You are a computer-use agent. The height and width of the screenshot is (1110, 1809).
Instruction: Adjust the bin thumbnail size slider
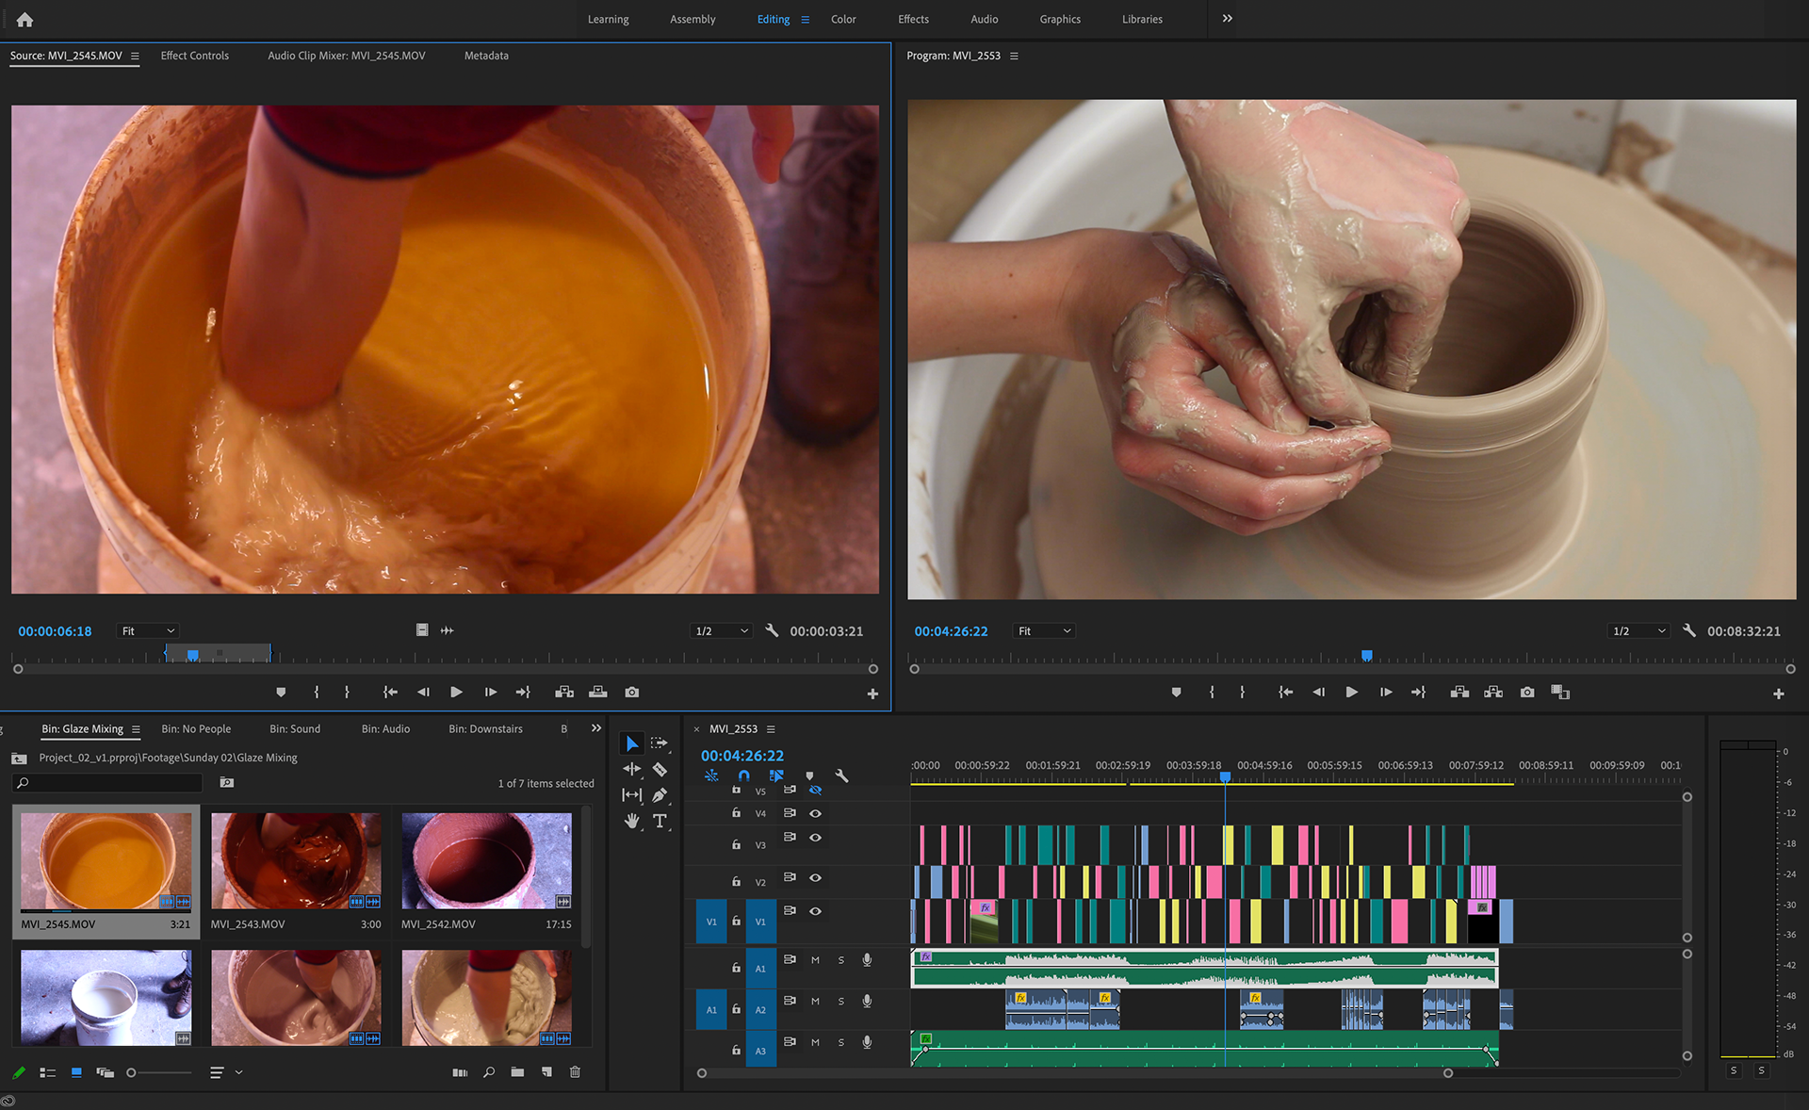(x=132, y=1072)
